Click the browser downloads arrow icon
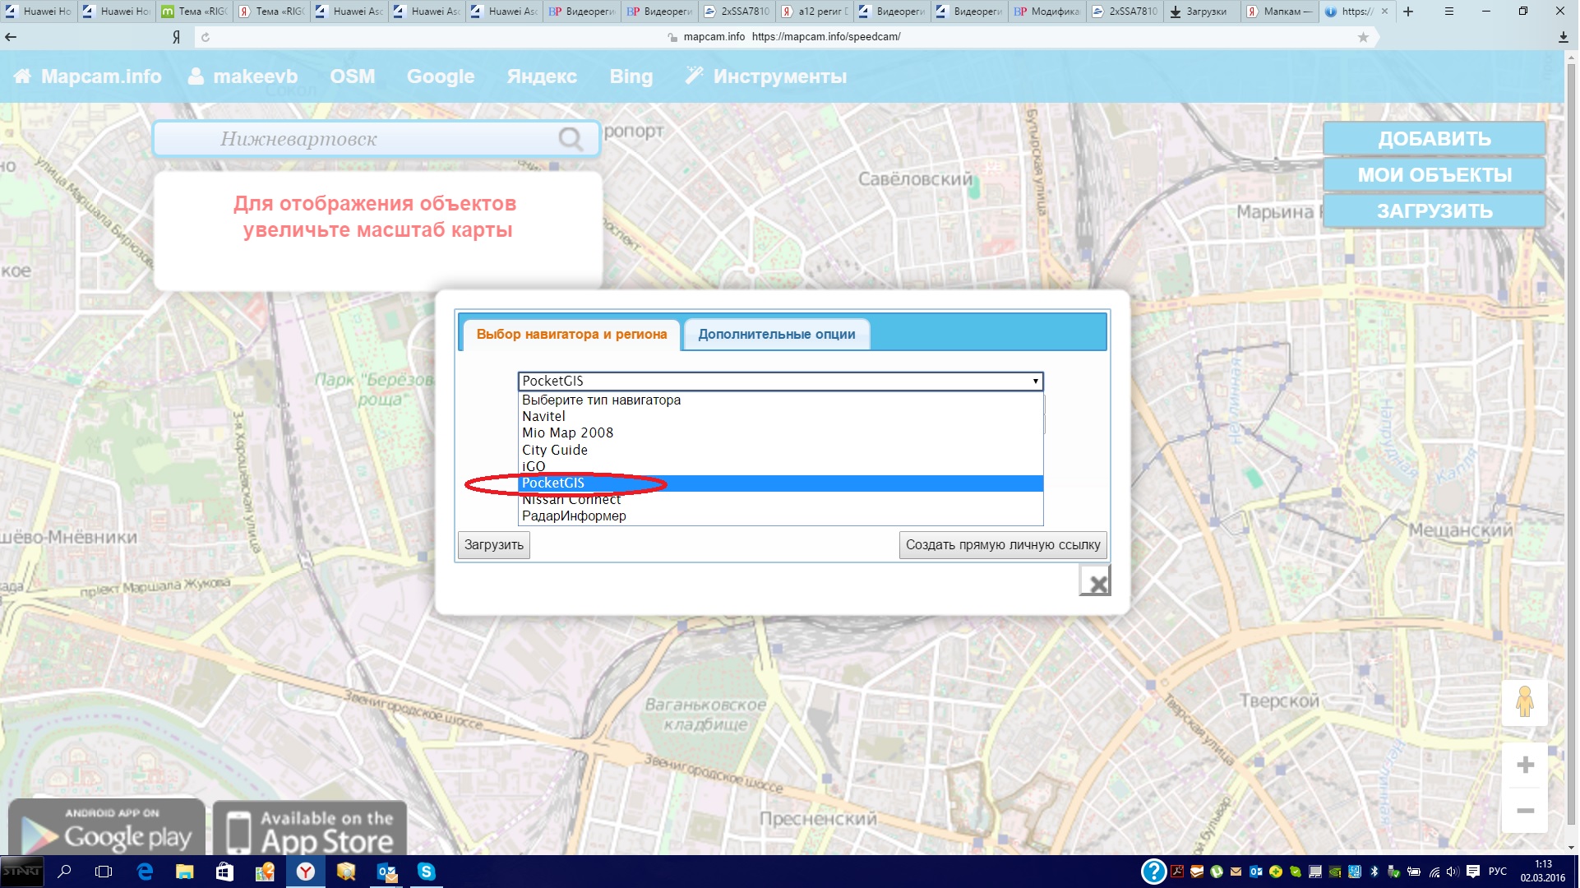The height and width of the screenshot is (888, 1580). coord(1563,37)
